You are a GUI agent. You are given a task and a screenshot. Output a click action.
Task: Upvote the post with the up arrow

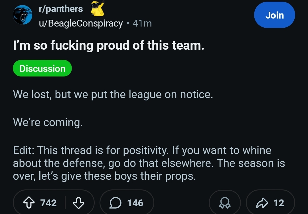(x=29, y=203)
